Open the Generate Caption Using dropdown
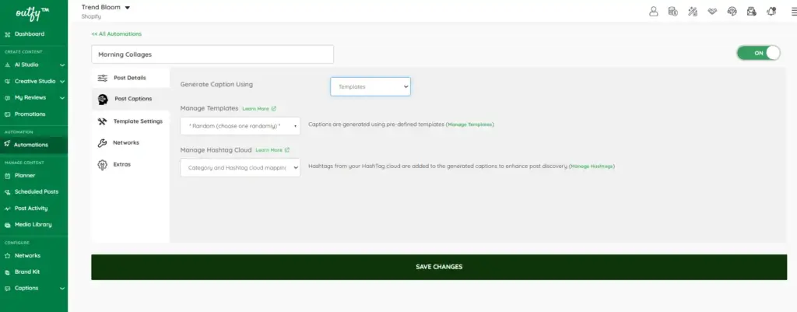Viewport: 797px width, 312px height. (x=370, y=86)
